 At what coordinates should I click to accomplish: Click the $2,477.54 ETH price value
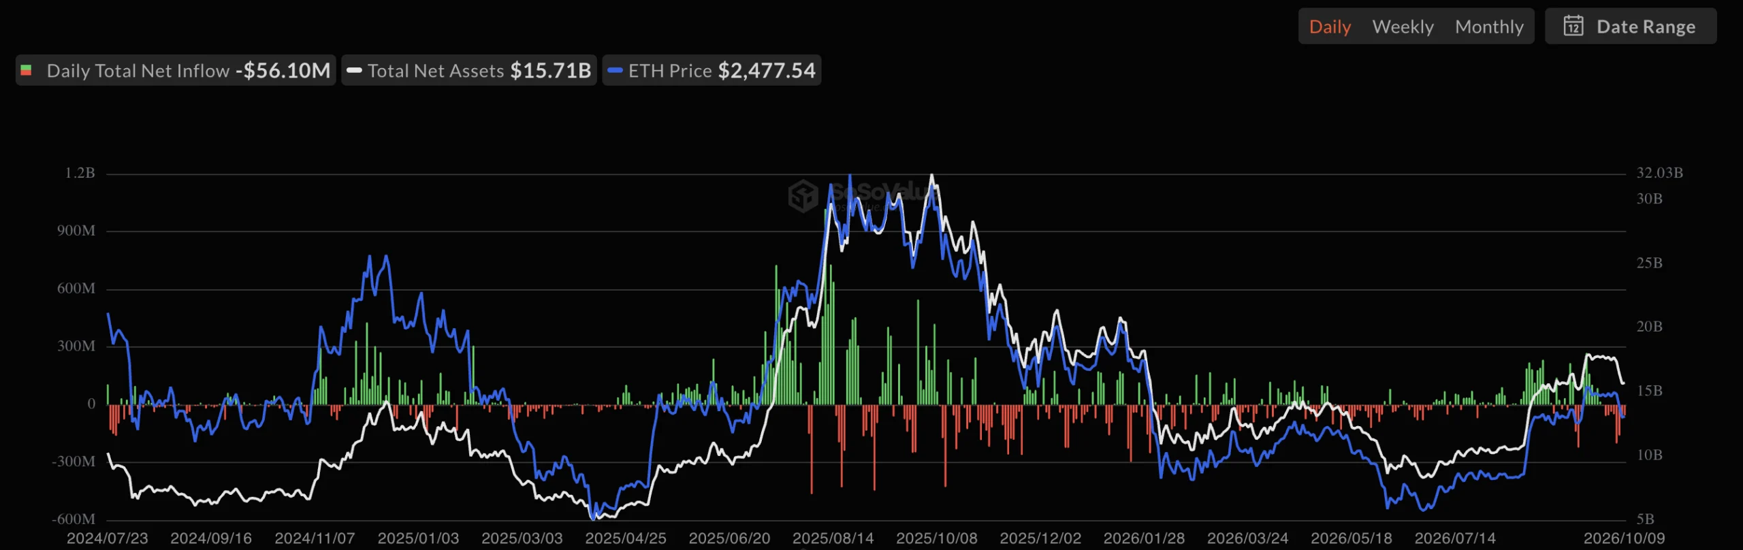pos(767,70)
